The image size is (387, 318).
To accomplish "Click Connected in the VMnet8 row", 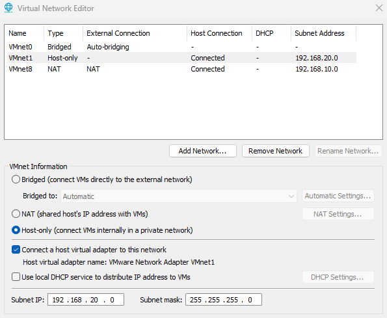I will (x=207, y=69).
